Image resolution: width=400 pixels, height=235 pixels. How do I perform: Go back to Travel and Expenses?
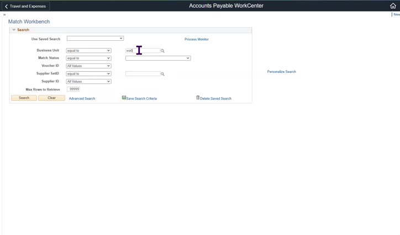pyautogui.click(x=25, y=6)
